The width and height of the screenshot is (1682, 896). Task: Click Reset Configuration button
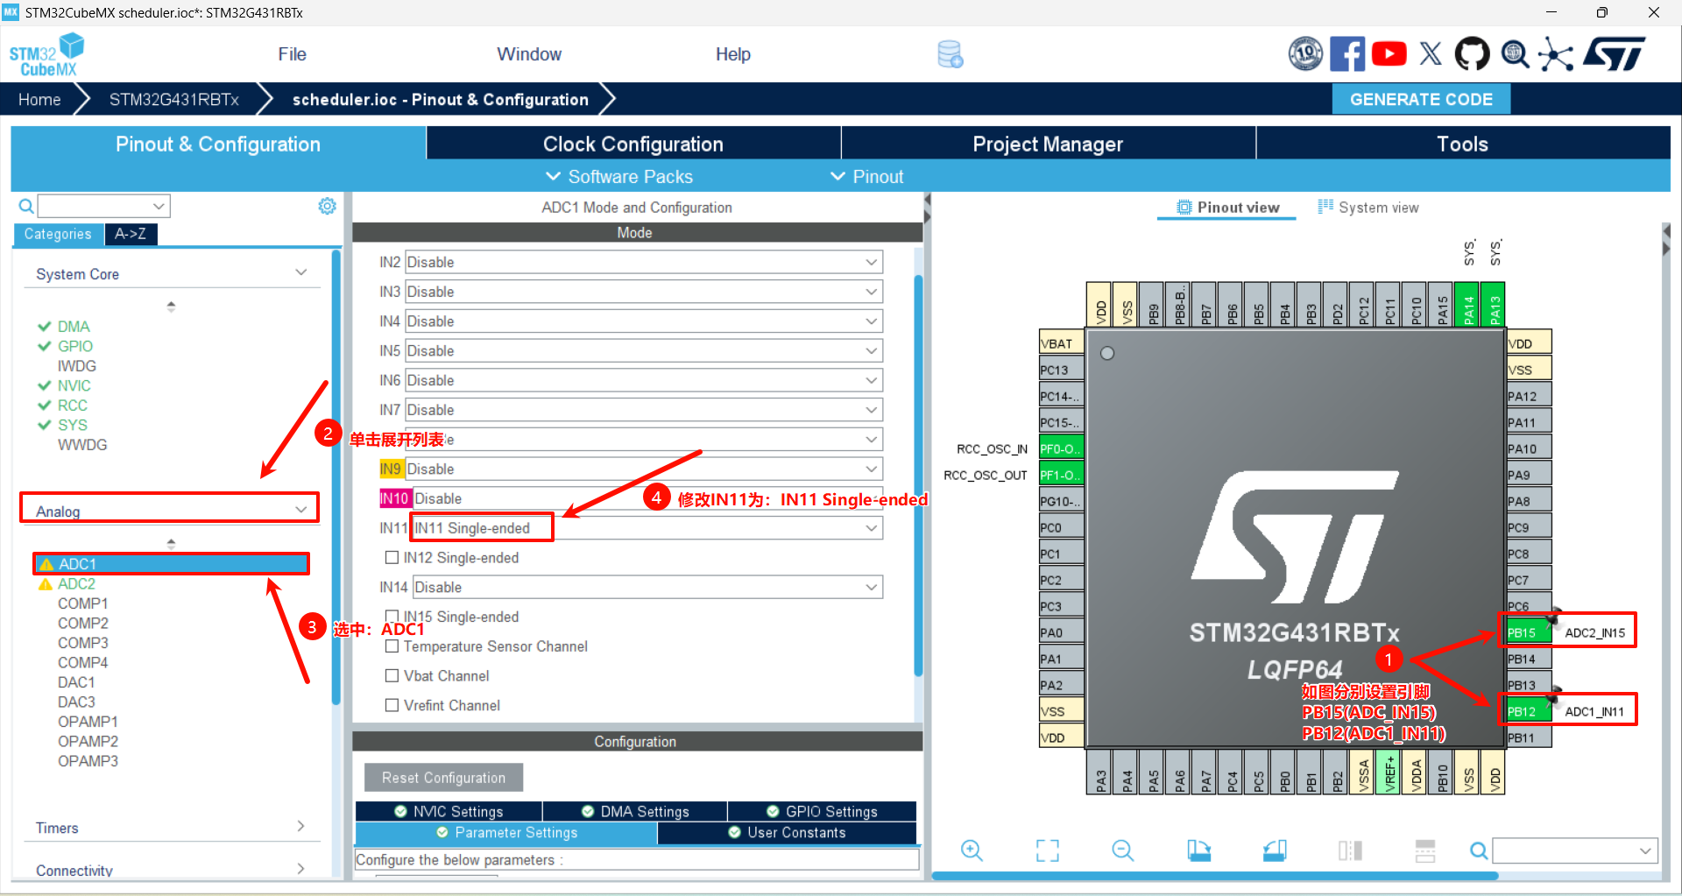[x=443, y=778]
